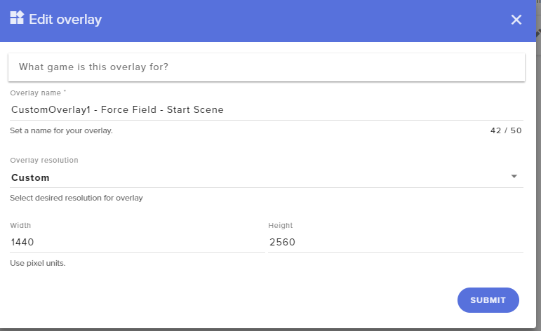Image resolution: width=541 pixels, height=331 pixels.
Task: Expand the Overlay resolution dropdown arrow
Action: (514, 177)
